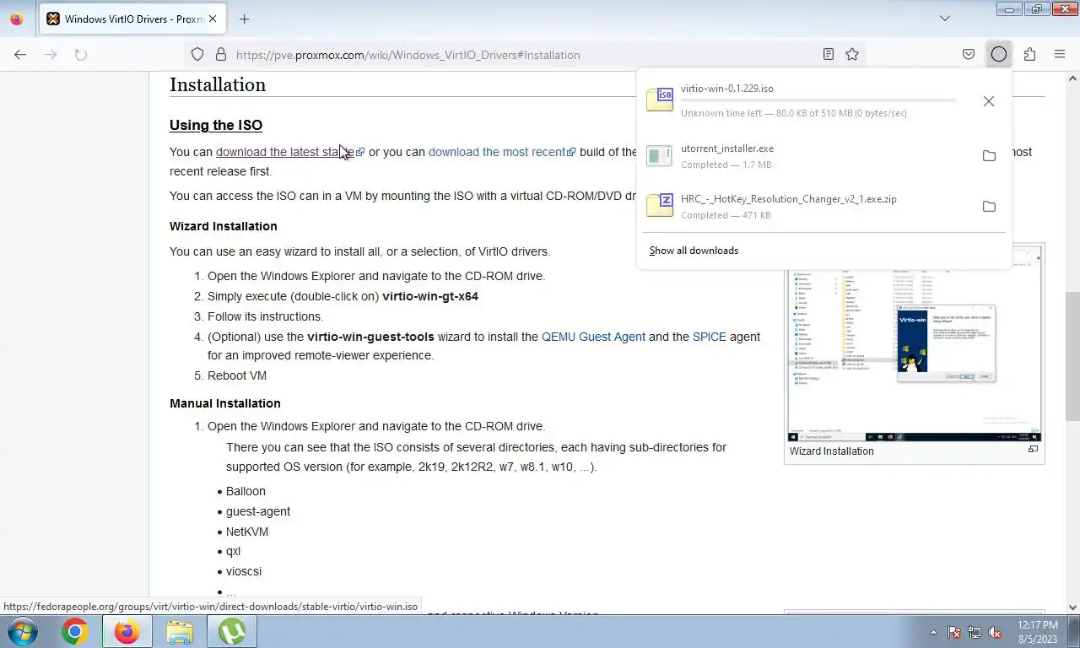Click the Installation page heading

(218, 84)
